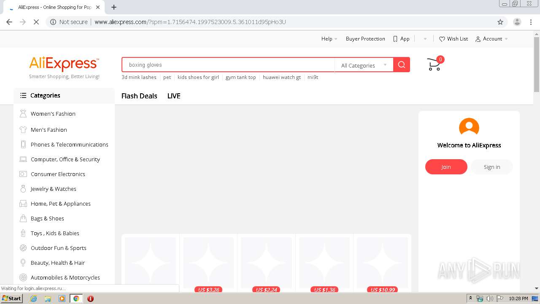
Task: Expand the All Categories search dropdown
Action: click(x=364, y=65)
